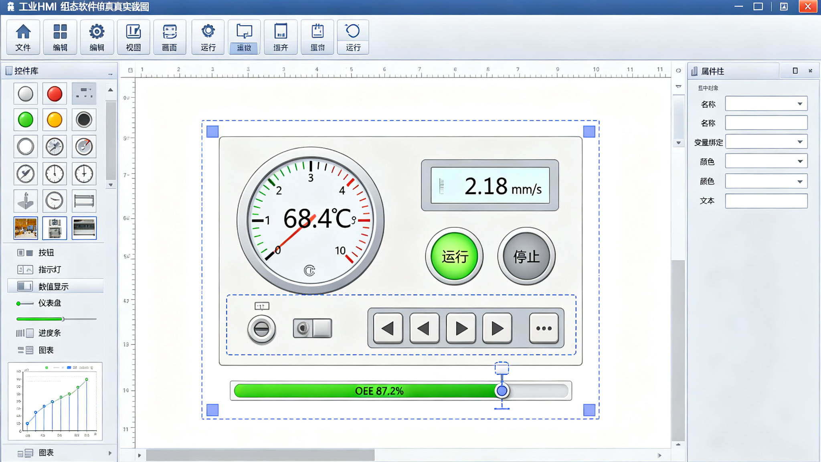Select 进度条 category in control library
The height and width of the screenshot is (462, 821).
[x=55, y=333]
